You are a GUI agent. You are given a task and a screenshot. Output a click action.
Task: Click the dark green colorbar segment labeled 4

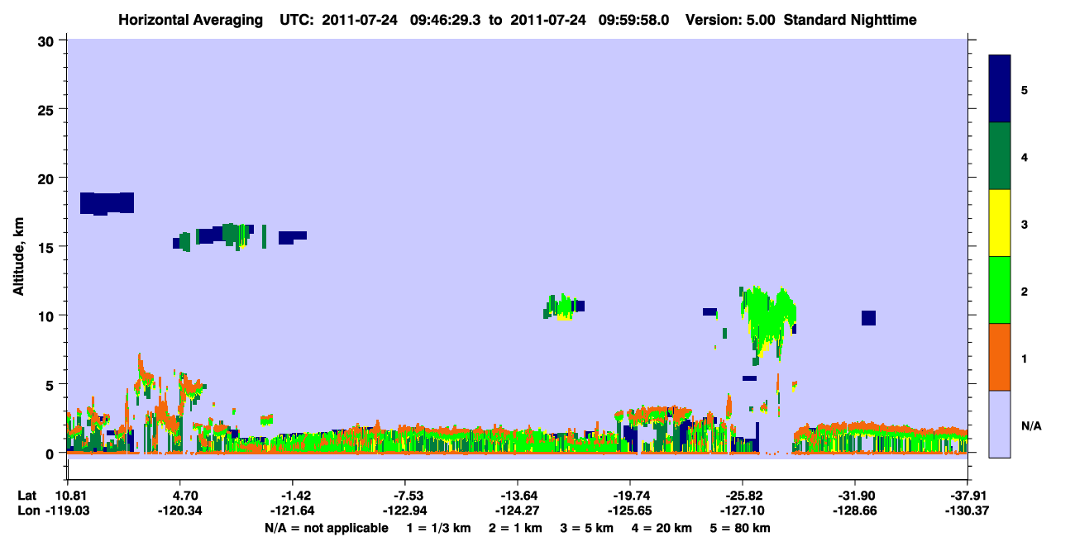1000,156
